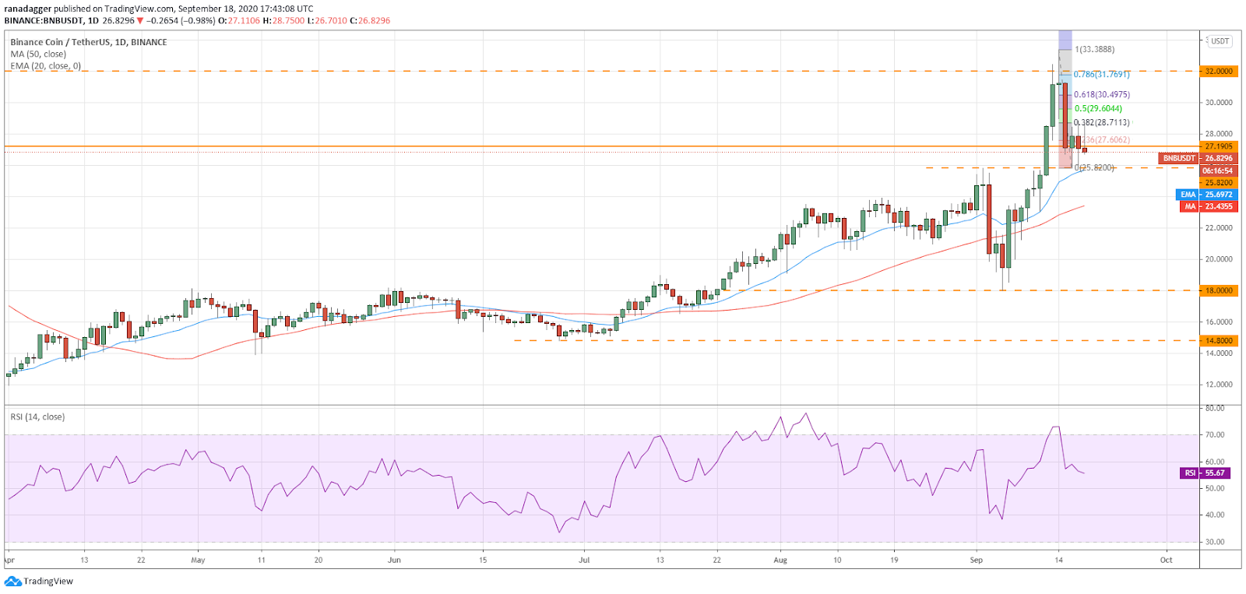Viewport: 1246px width, 594px height.
Task: Click the blue EMA label tag
Action: click(1188, 195)
